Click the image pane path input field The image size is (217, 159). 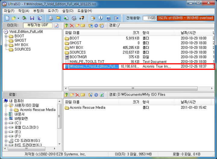166,25
